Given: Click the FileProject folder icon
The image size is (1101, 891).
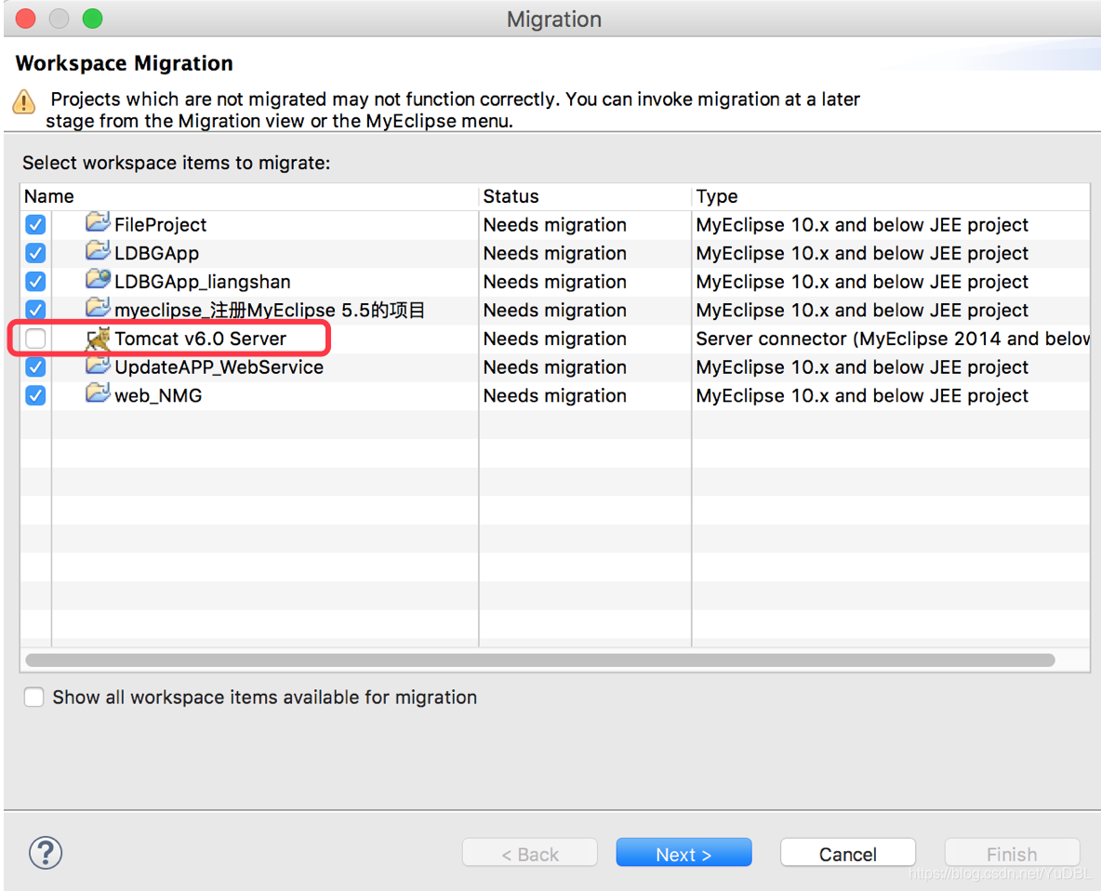Looking at the screenshot, I should coord(98,222).
